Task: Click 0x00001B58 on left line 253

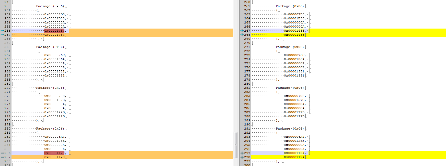Action: pos(54,18)
